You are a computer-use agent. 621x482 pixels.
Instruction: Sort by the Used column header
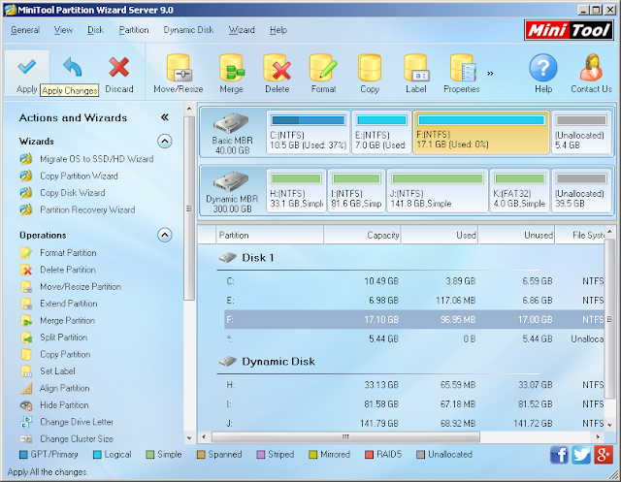point(440,235)
